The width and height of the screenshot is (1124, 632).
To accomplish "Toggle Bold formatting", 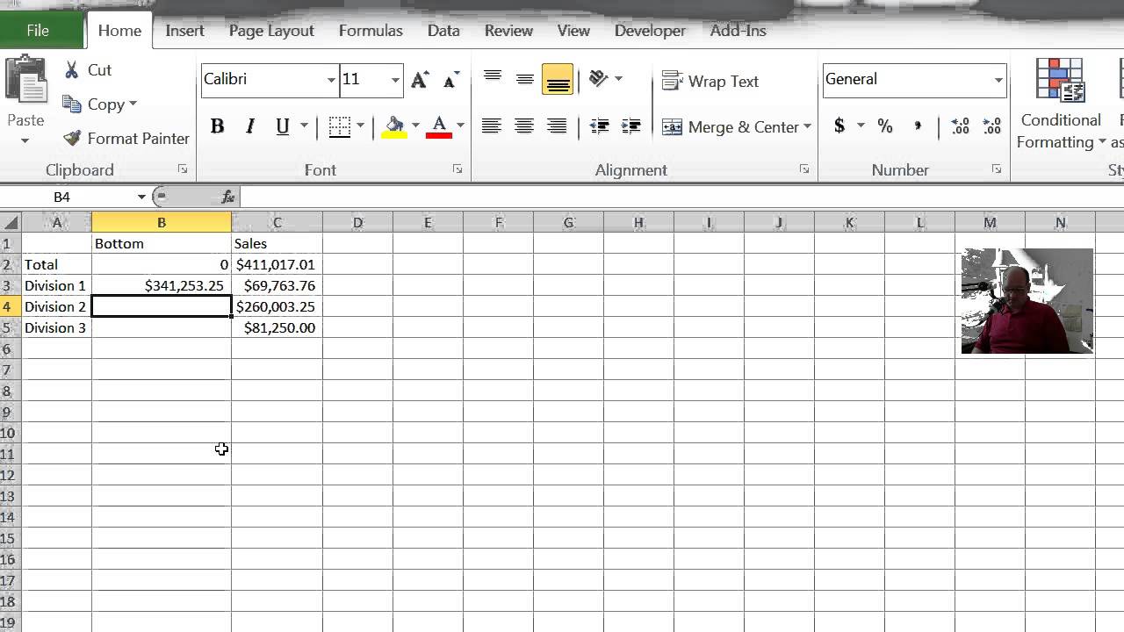I will [x=217, y=126].
